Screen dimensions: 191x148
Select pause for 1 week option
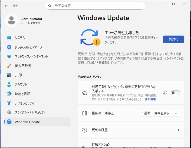coord(155,113)
